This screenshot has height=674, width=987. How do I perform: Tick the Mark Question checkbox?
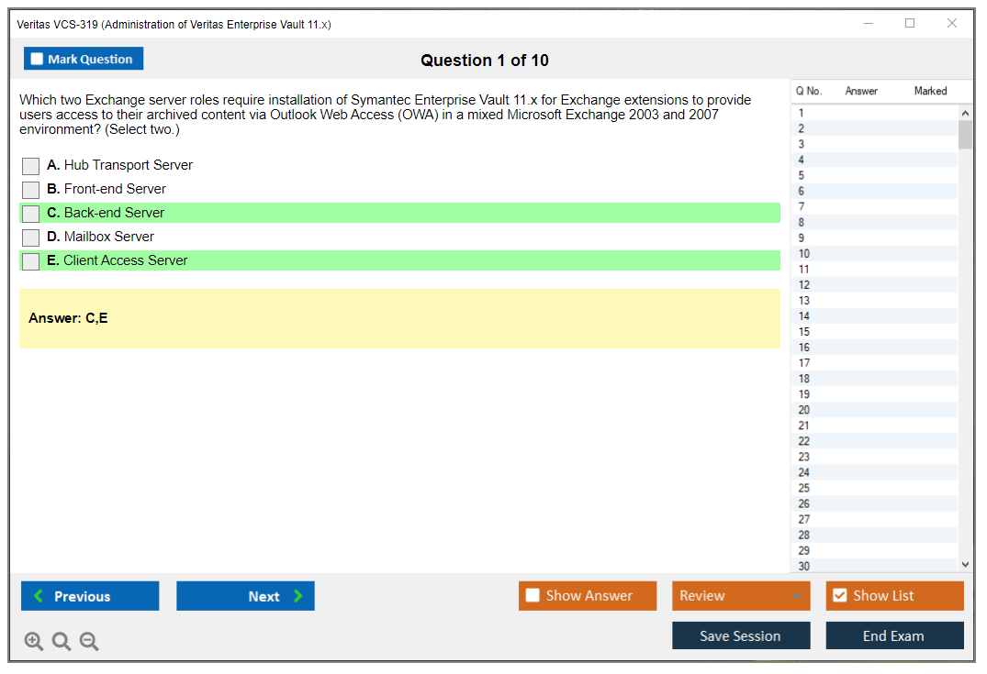38,60
